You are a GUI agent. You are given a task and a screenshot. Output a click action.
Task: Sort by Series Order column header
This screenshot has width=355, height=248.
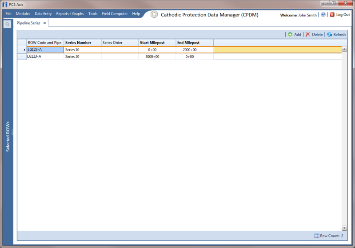coord(120,43)
